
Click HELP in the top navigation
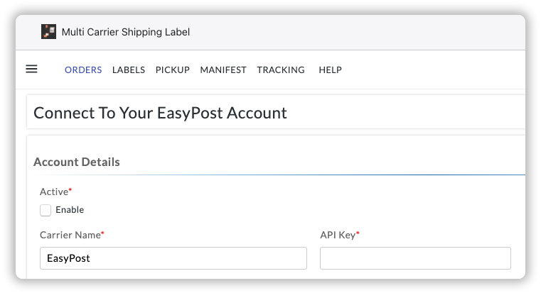[330, 70]
